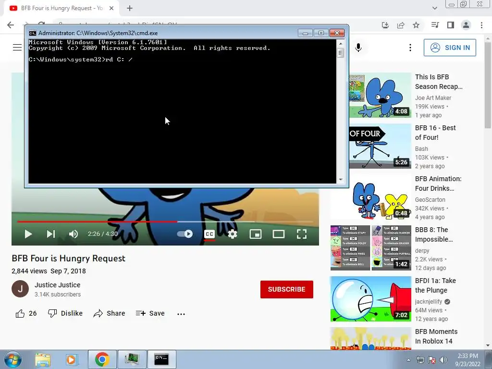Screen dimensions: 492x369
Task: Toggle the autoplay switch
Action: pyautogui.click(x=185, y=234)
